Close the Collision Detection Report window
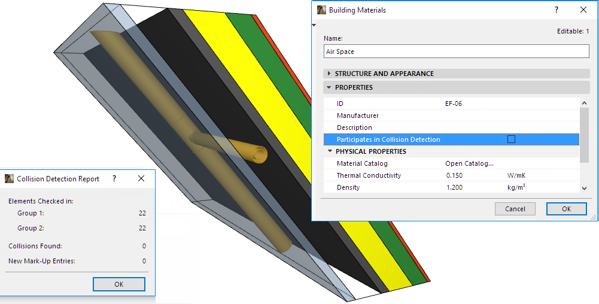 [x=141, y=178]
